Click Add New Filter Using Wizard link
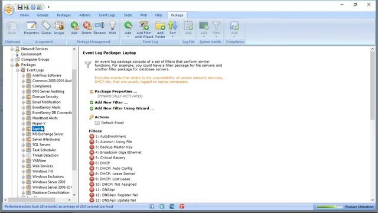Viewport: 378px width, 213px height. coord(124,108)
